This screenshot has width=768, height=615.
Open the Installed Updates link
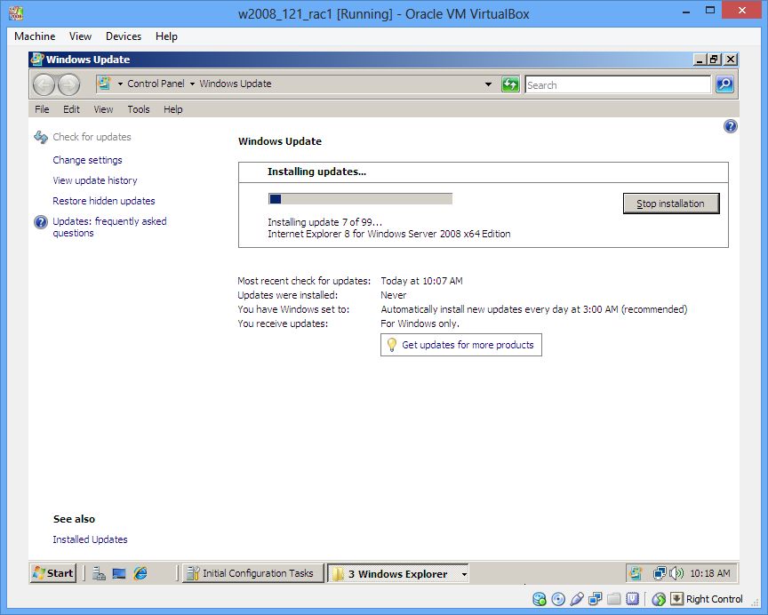click(90, 539)
